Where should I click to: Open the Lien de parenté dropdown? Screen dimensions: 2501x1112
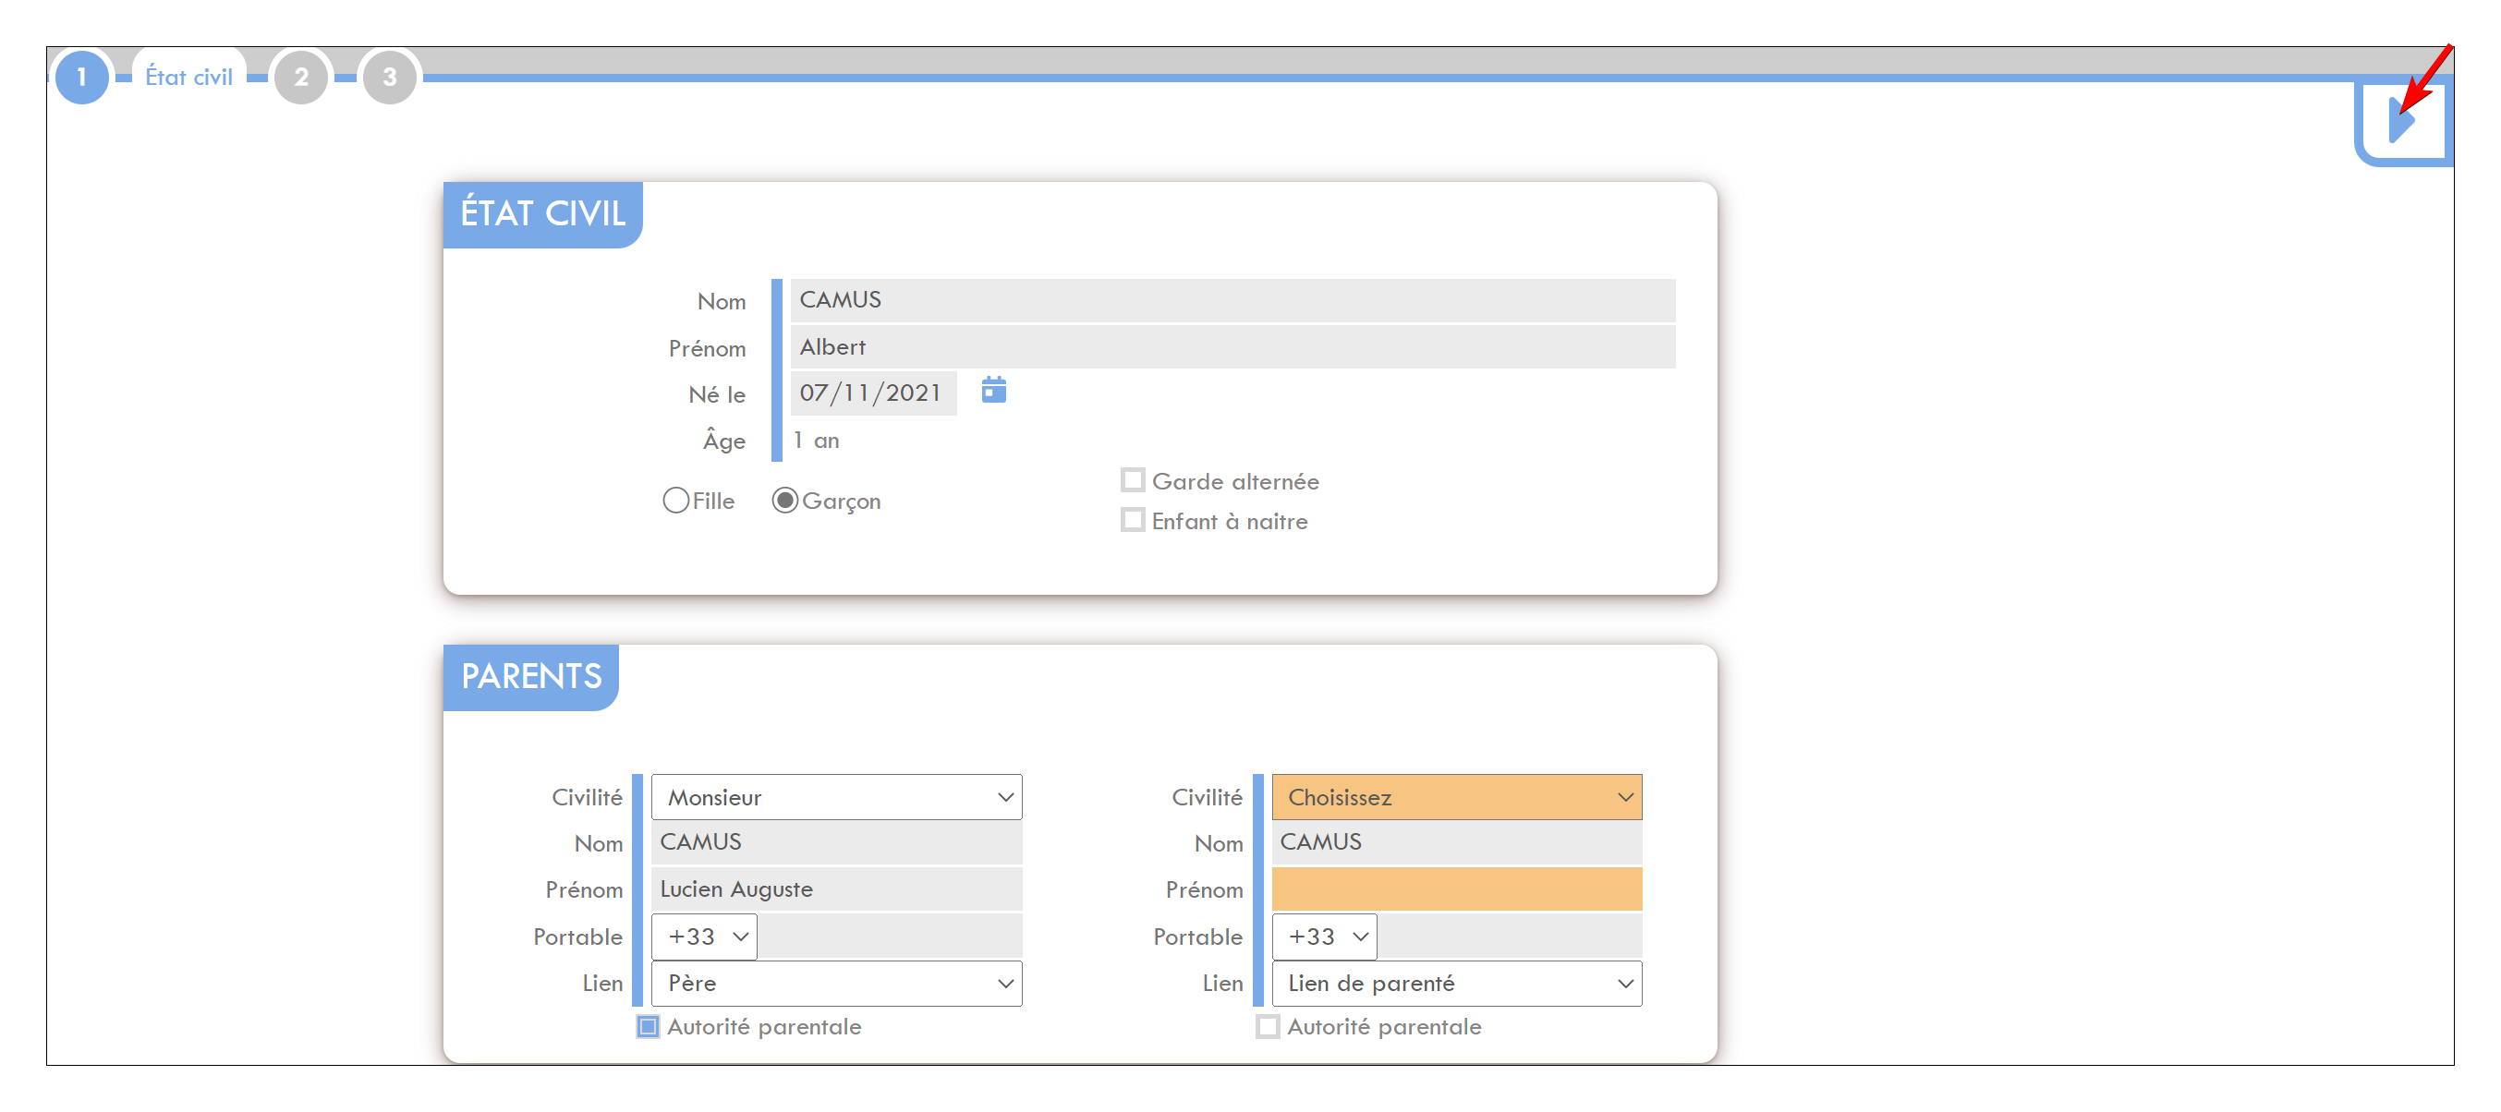[1456, 983]
